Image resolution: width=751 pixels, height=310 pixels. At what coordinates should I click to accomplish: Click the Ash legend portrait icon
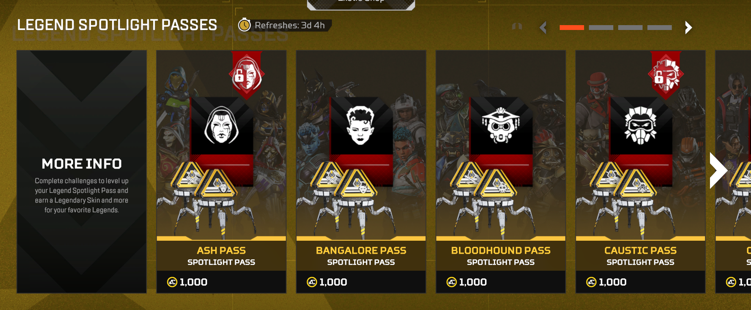tap(221, 125)
